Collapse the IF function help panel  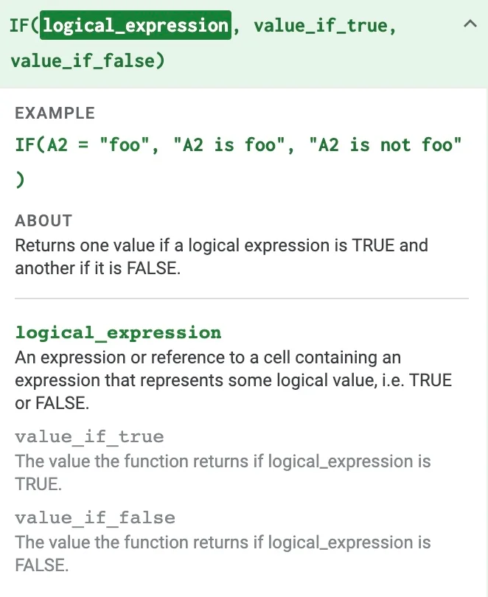(469, 24)
